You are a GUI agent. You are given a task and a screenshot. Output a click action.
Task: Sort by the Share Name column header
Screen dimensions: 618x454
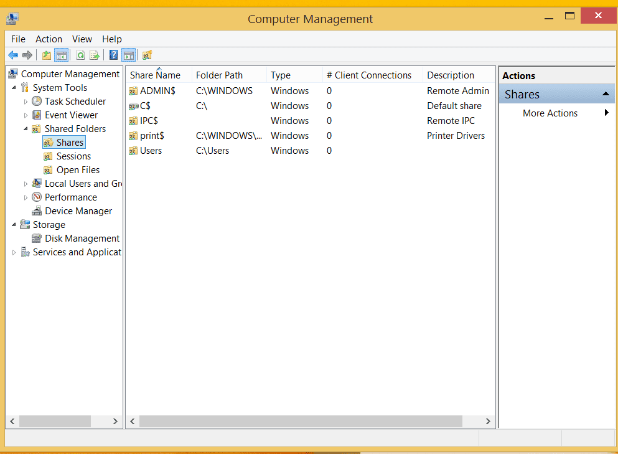pyautogui.click(x=159, y=75)
